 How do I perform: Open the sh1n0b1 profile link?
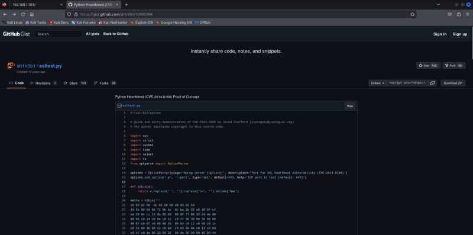pyautogui.click(x=26, y=66)
